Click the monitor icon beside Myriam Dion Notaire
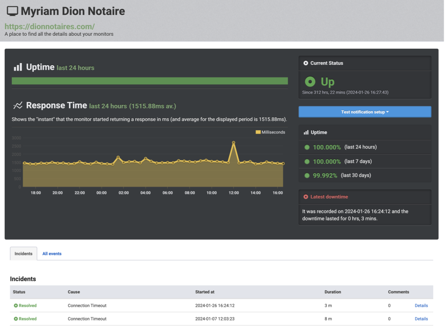 pos(13,11)
